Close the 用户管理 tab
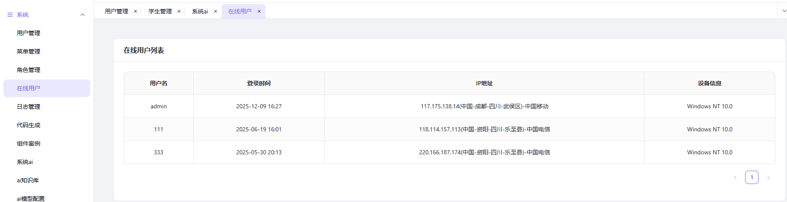The image size is (787, 202). pos(135,11)
